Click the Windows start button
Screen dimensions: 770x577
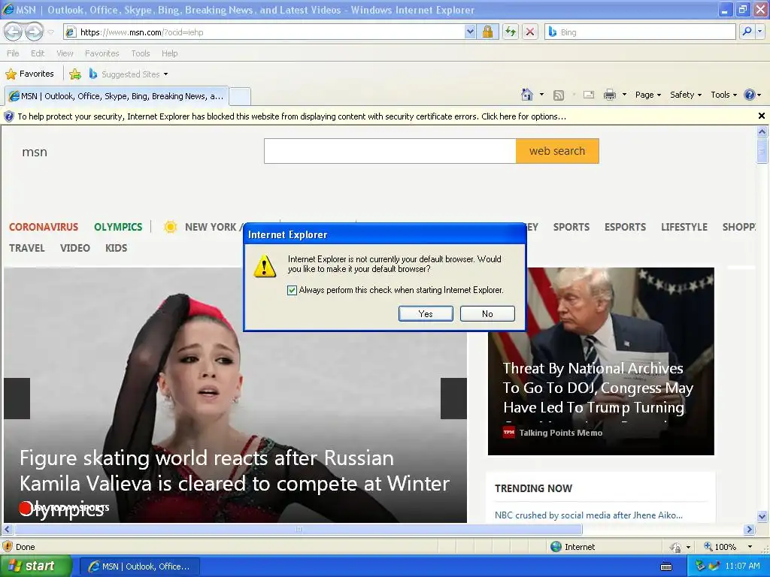[36, 566]
